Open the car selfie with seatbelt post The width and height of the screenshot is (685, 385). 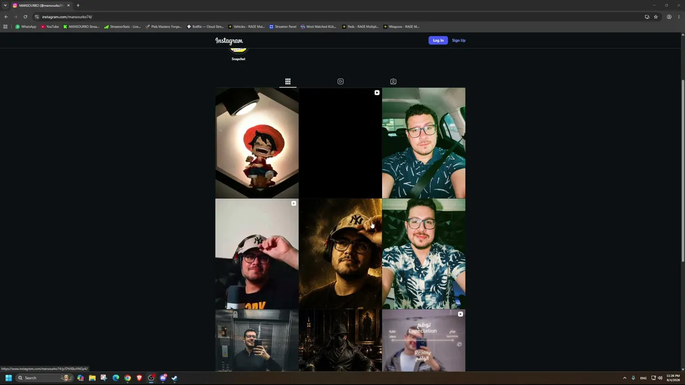tap(424, 143)
